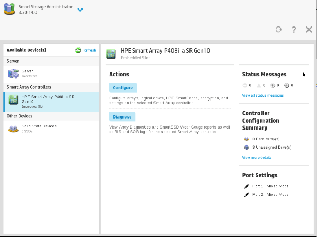Click the 'Embedded Slot' subtitle under main heading
Image resolution: width=317 pixels, height=237 pixels.
[x=135, y=58]
